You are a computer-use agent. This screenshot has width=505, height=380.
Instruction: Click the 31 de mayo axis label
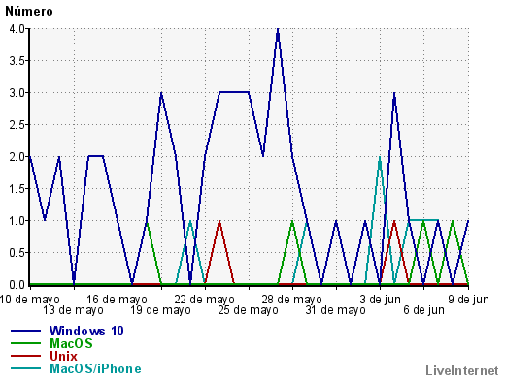pyautogui.click(x=335, y=310)
